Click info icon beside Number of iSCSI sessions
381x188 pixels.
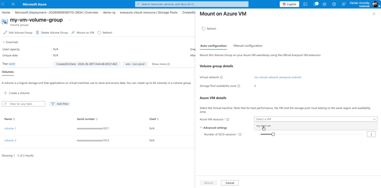click(x=240, y=135)
